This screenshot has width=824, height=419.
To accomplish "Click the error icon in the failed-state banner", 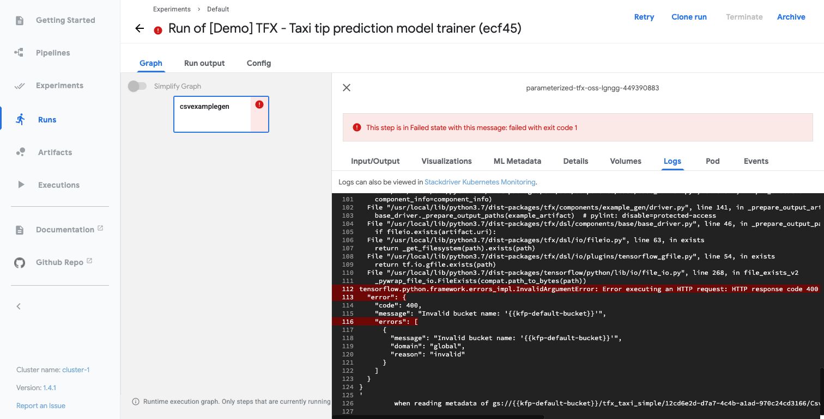I will 357,127.
